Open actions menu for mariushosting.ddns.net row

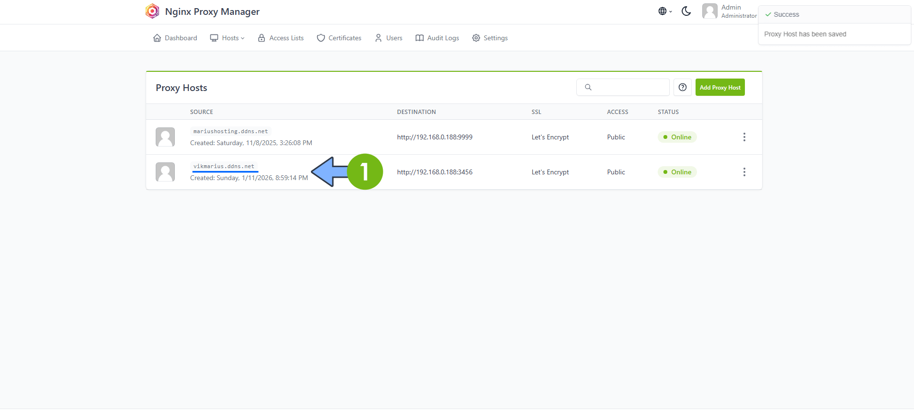click(744, 137)
